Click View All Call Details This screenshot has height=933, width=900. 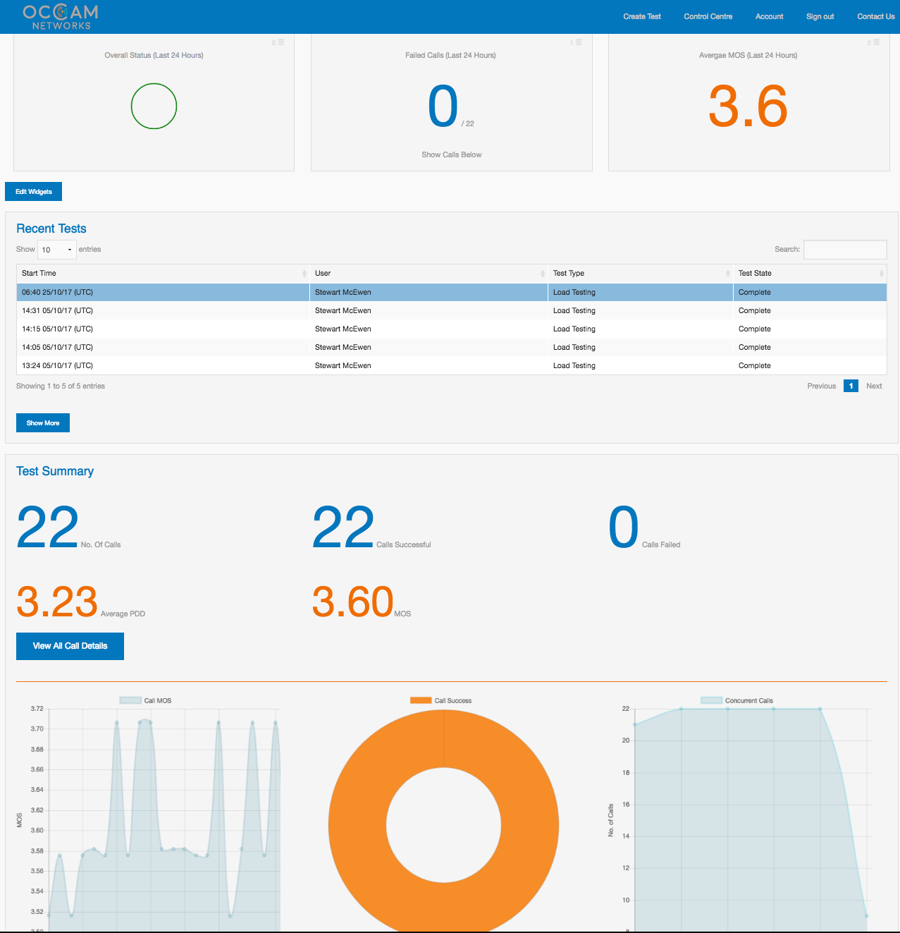[70, 646]
